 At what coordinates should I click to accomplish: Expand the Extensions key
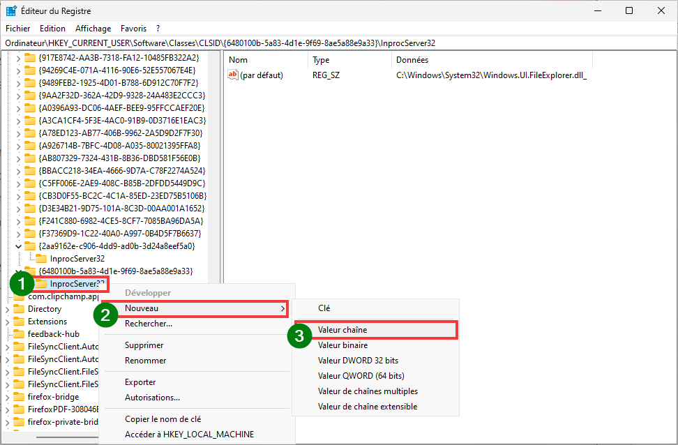click(x=8, y=322)
